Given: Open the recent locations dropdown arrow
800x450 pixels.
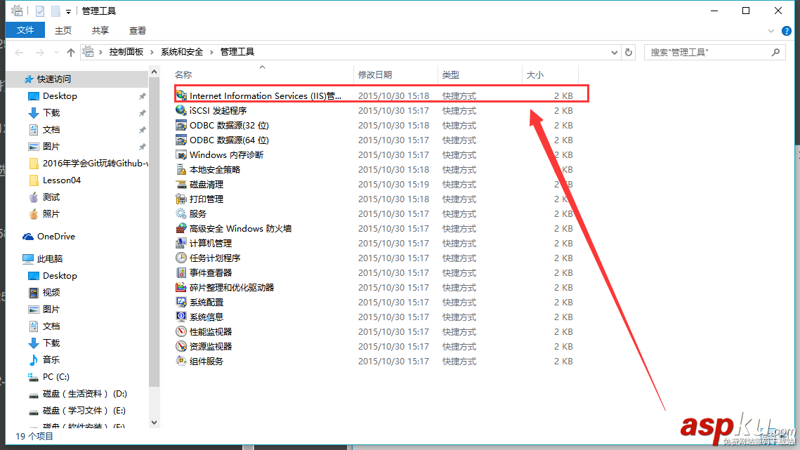Looking at the screenshot, I should pyautogui.click(x=56, y=52).
